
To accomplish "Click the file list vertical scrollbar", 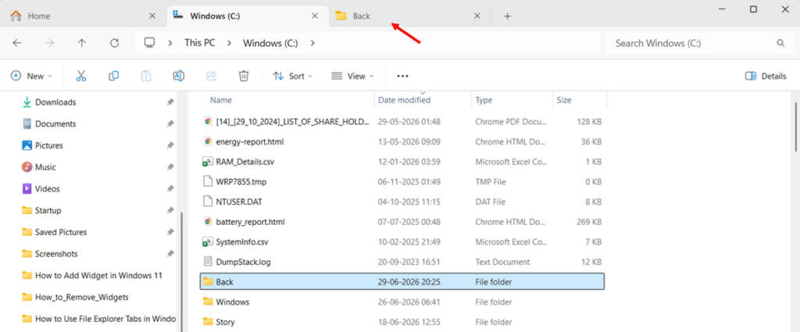I will click(x=796, y=126).
